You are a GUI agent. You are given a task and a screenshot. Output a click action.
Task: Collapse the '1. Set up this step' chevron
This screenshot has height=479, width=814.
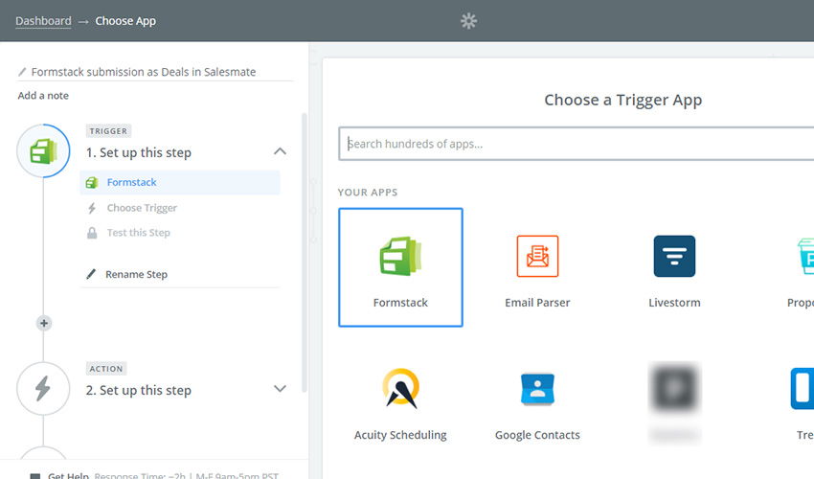[x=280, y=151]
